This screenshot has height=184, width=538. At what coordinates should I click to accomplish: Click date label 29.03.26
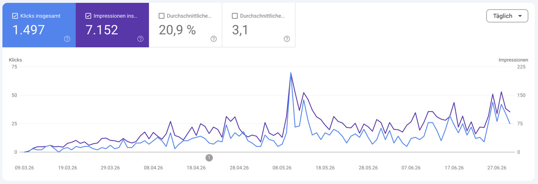pyautogui.click(x=110, y=168)
